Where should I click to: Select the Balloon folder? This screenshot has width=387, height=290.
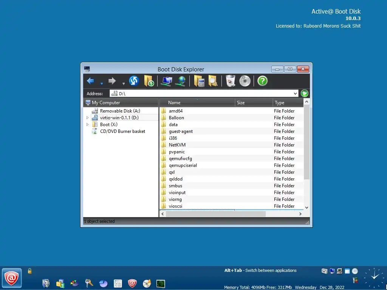176,118
